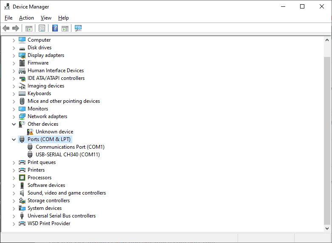Open Properties from the toolbar icon
This screenshot has width=332, height=243.
pos(42,28)
